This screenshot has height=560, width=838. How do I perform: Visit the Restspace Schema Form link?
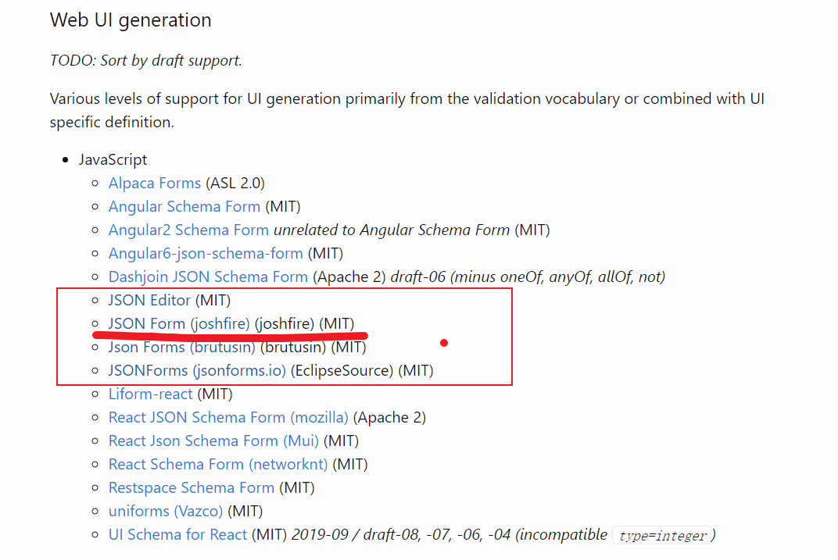coord(192,488)
